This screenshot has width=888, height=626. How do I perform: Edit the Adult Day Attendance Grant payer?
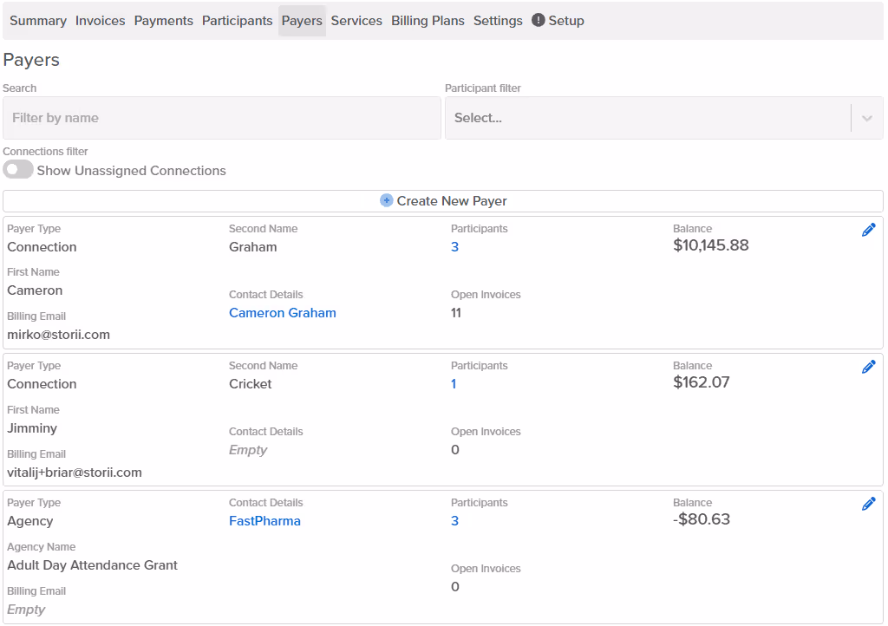[868, 504]
